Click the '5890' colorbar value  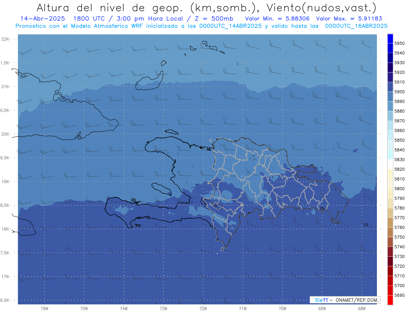point(400,101)
